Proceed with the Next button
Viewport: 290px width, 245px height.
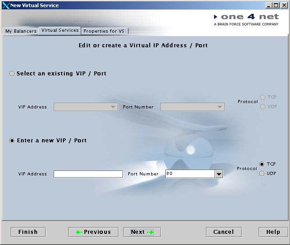pos(142,232)
